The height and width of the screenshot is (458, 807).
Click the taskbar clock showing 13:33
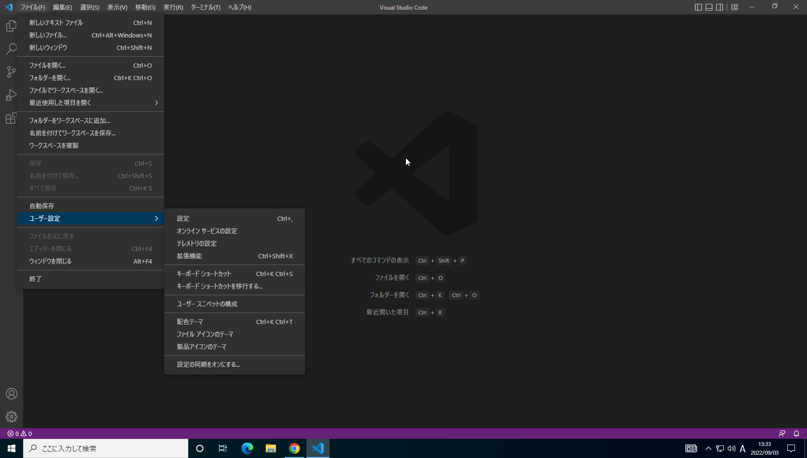click(x=765, y=448)
